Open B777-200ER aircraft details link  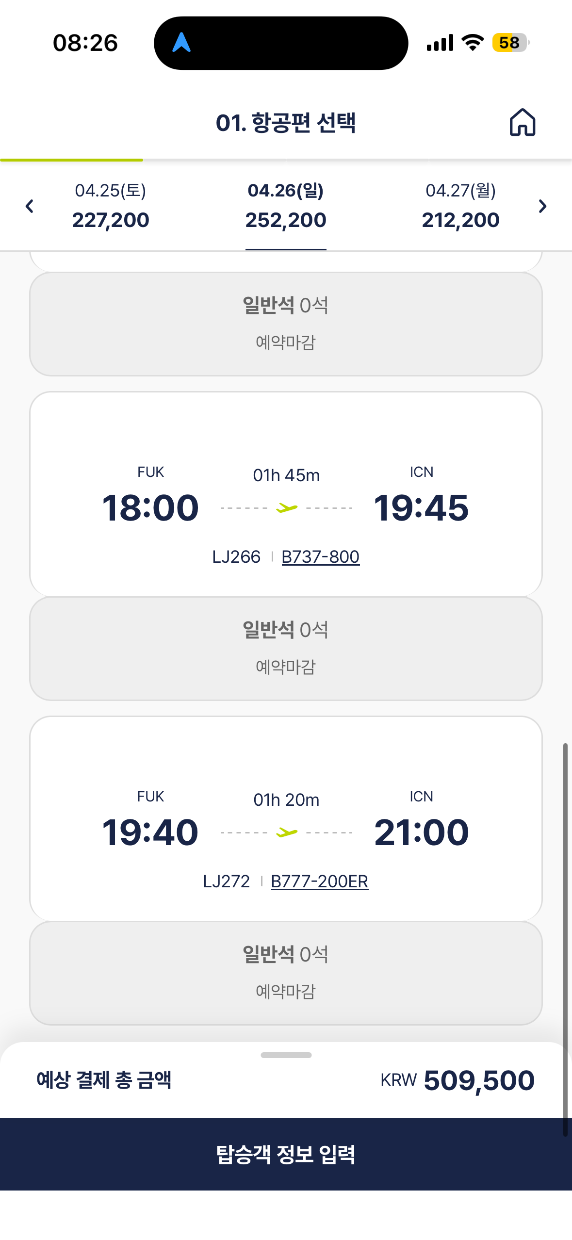pyautogui.click(x=320, y=881)
